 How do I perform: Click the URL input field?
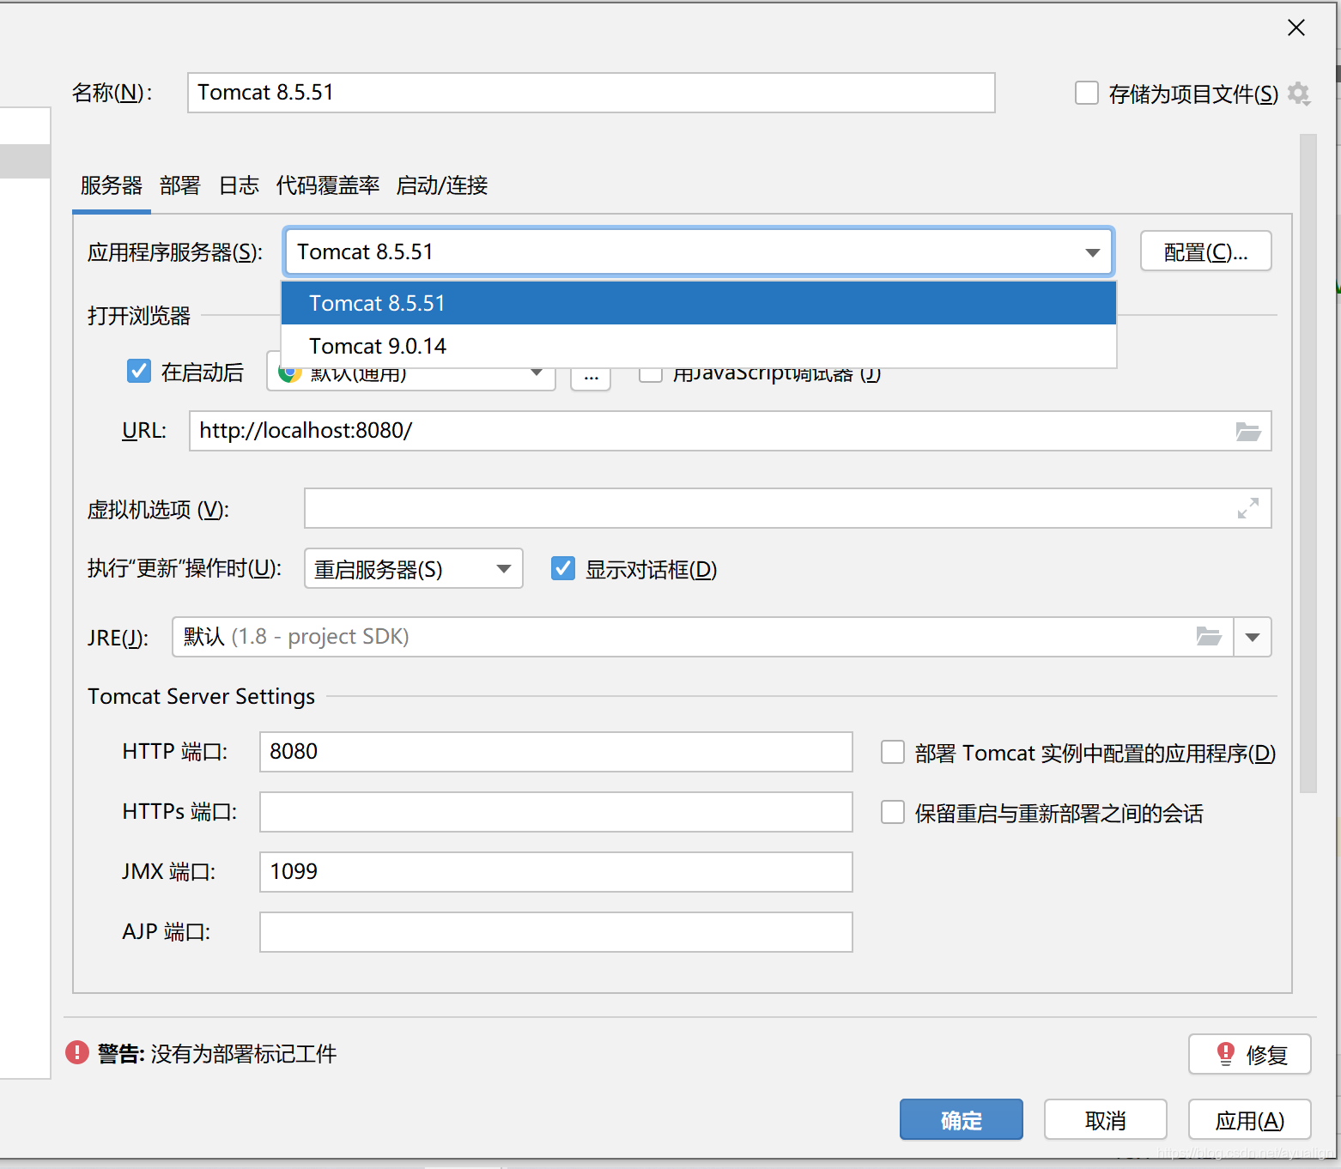731,431
